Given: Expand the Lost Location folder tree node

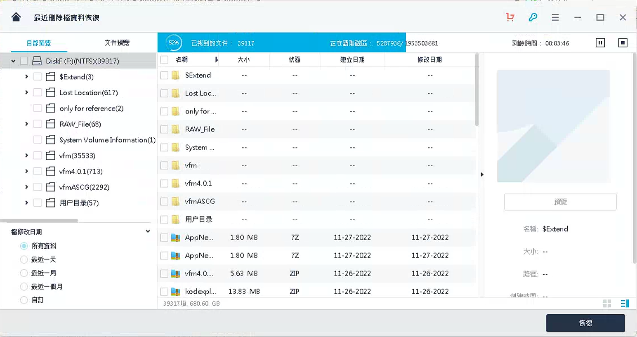Looking at the screenshot, I should pyautogui.click(x=26, y=92).
